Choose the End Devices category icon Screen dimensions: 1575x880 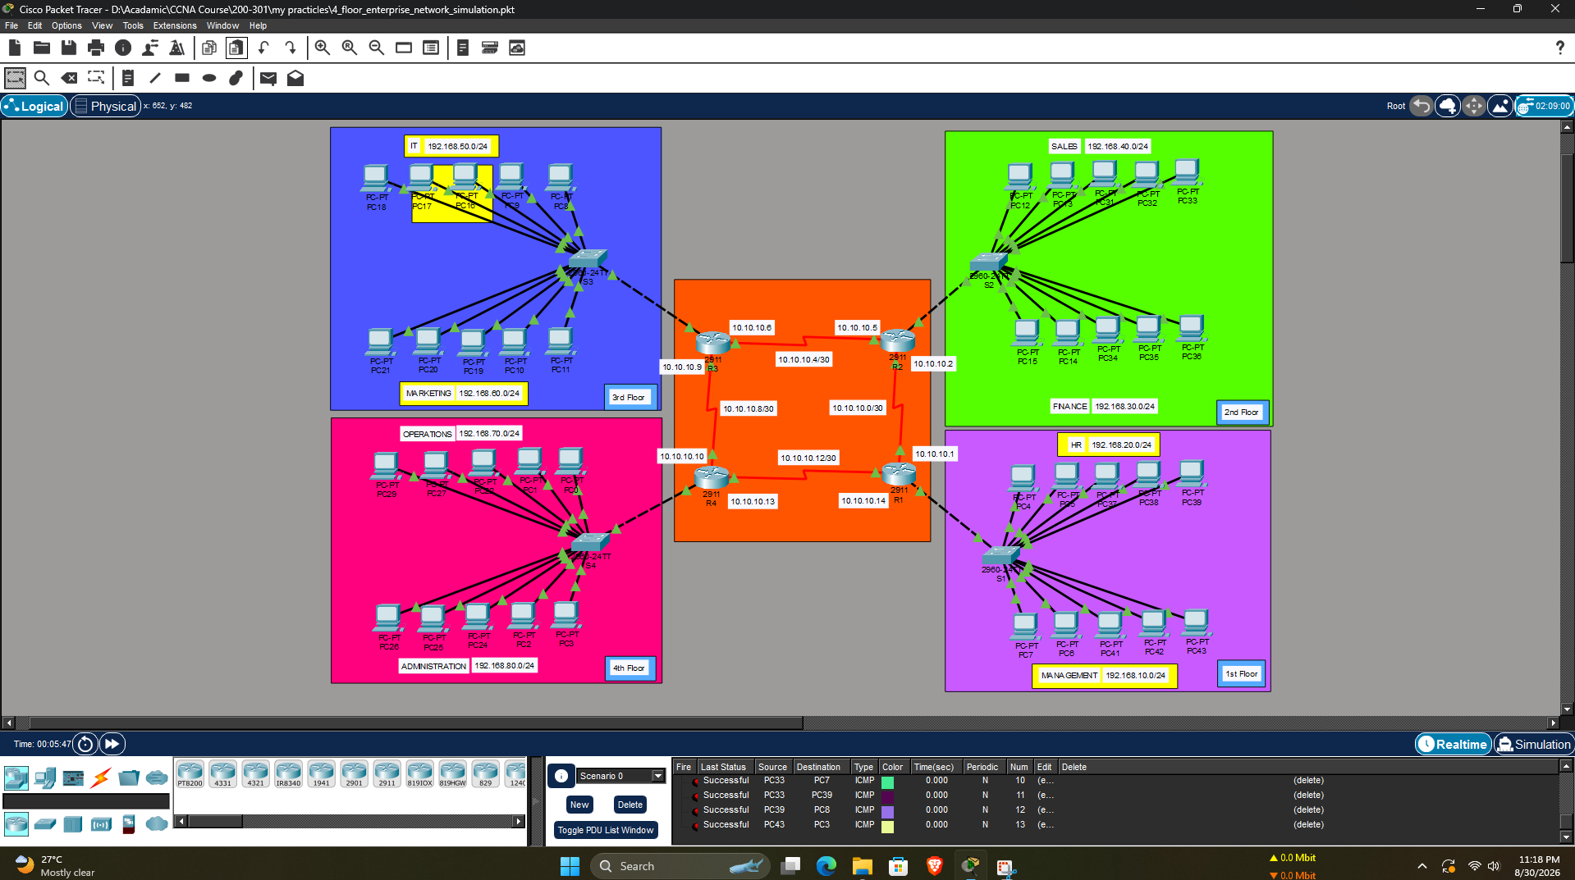point(45,777)
